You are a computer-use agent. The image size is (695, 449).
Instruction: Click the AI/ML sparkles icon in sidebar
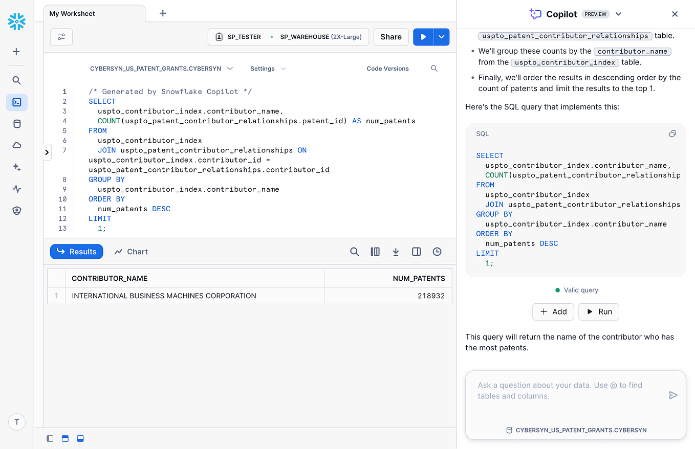17,167
